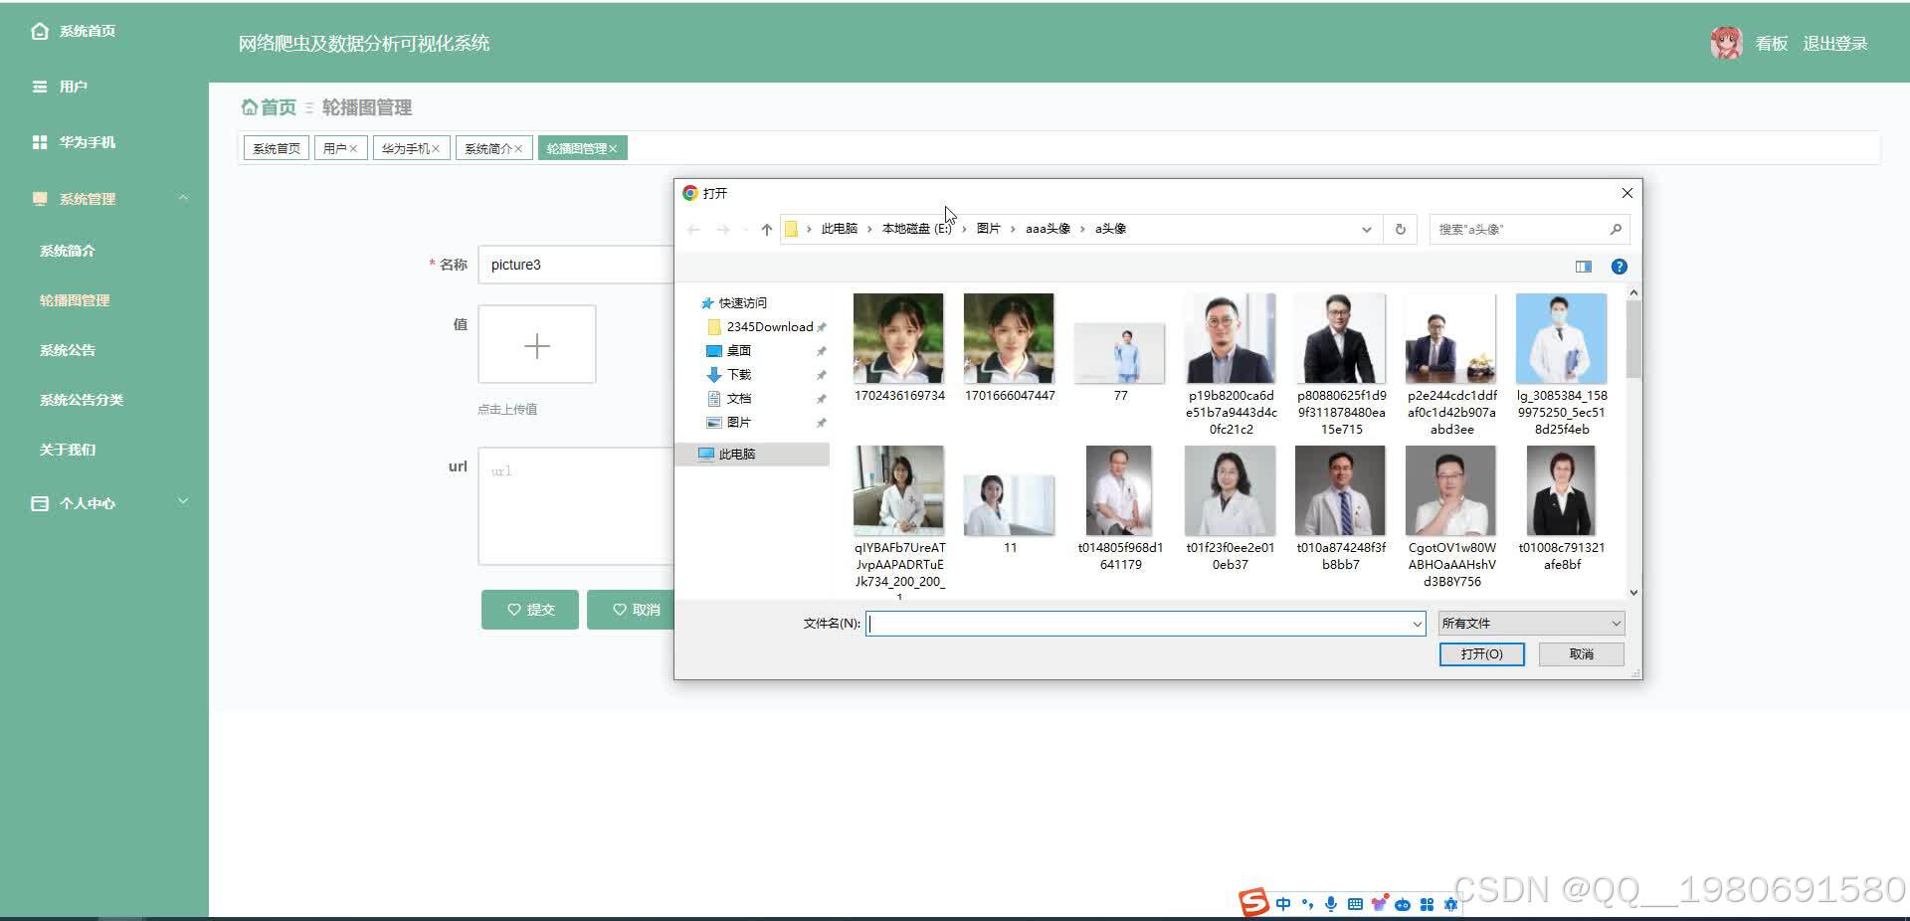Screen dimensions: 1910x921
Task: Open the 关于我们 sidebar menu item
Action: [x=68, y=450]
